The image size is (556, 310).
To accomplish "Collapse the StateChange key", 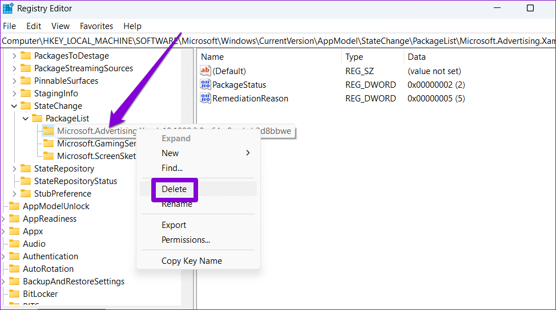I will (x=14, y=106).
